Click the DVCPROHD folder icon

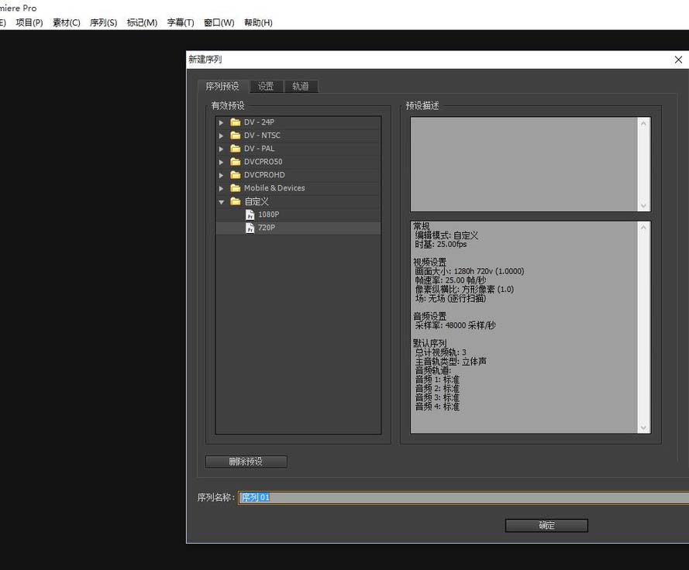point(236,174)
